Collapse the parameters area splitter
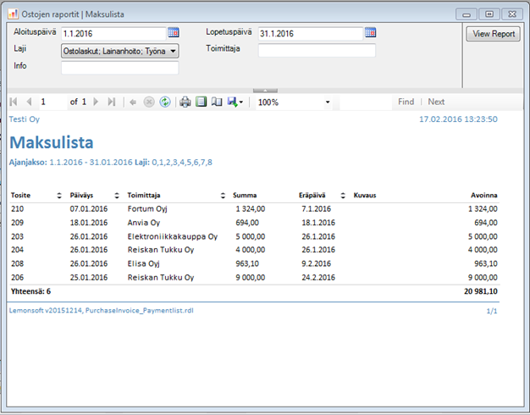The height and width of the screenshot is (415, 530). pyautogui.click(x=265, y=91)
